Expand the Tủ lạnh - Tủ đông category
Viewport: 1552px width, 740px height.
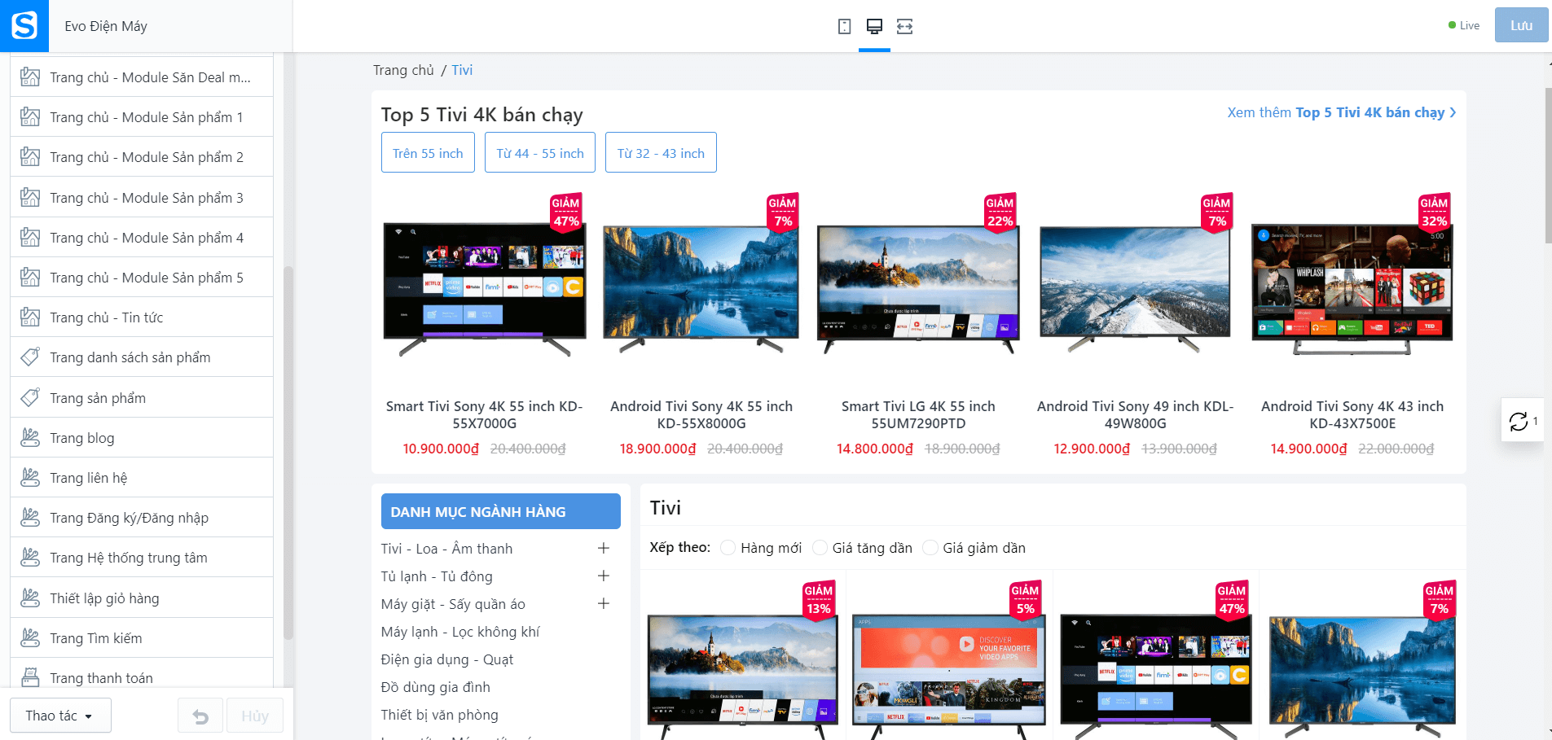pos(604,576)
